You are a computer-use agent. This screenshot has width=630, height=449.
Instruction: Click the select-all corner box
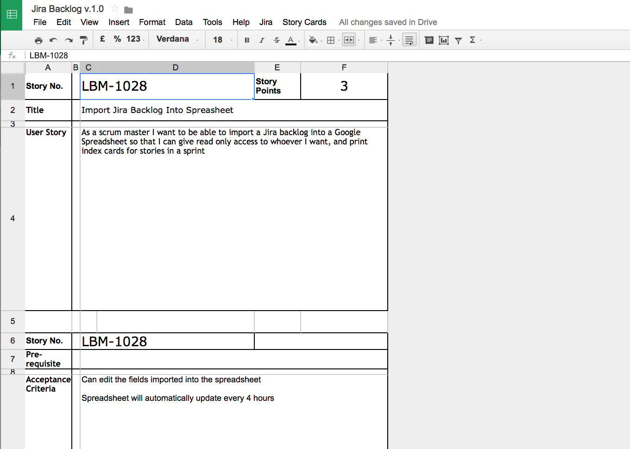click(x=13, y=68)
